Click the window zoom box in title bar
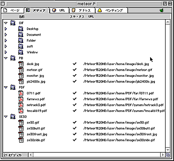 (165, 4)
